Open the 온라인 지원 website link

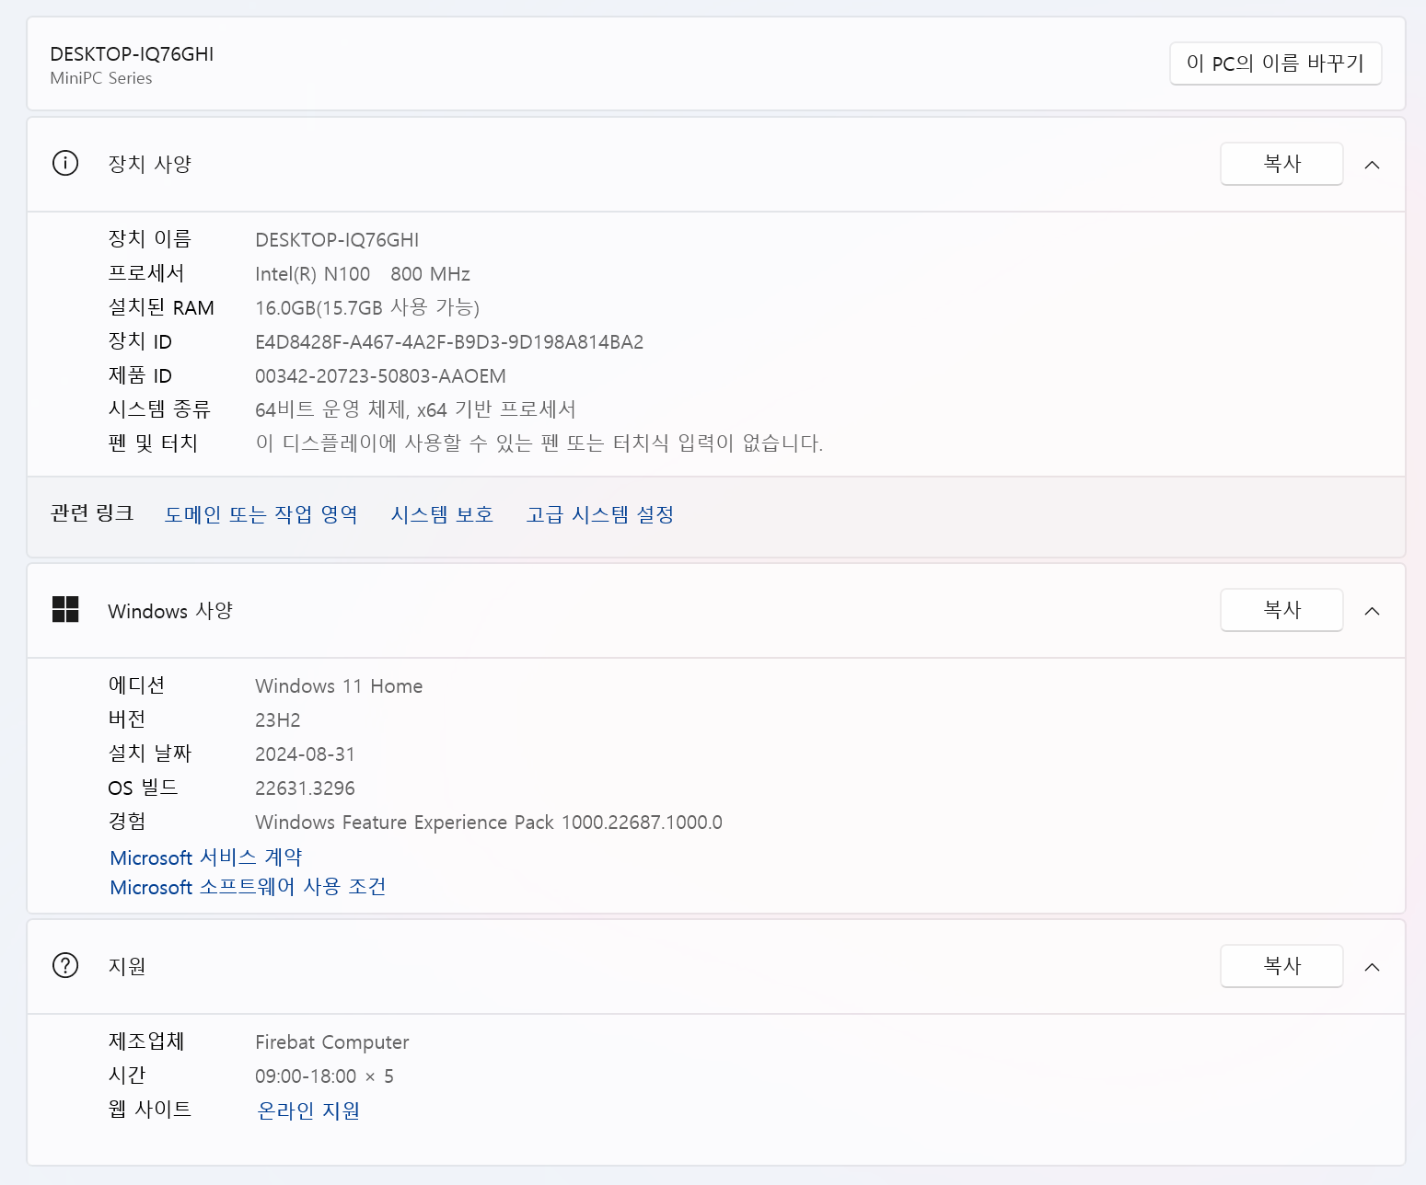tap(307, 1110)
